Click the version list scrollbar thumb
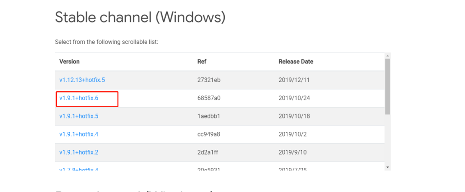Image resolution: width=465 pixels, height=192 pixels. [x=387, y=86]
